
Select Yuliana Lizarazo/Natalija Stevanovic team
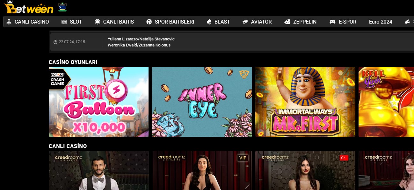coord(141,39)
